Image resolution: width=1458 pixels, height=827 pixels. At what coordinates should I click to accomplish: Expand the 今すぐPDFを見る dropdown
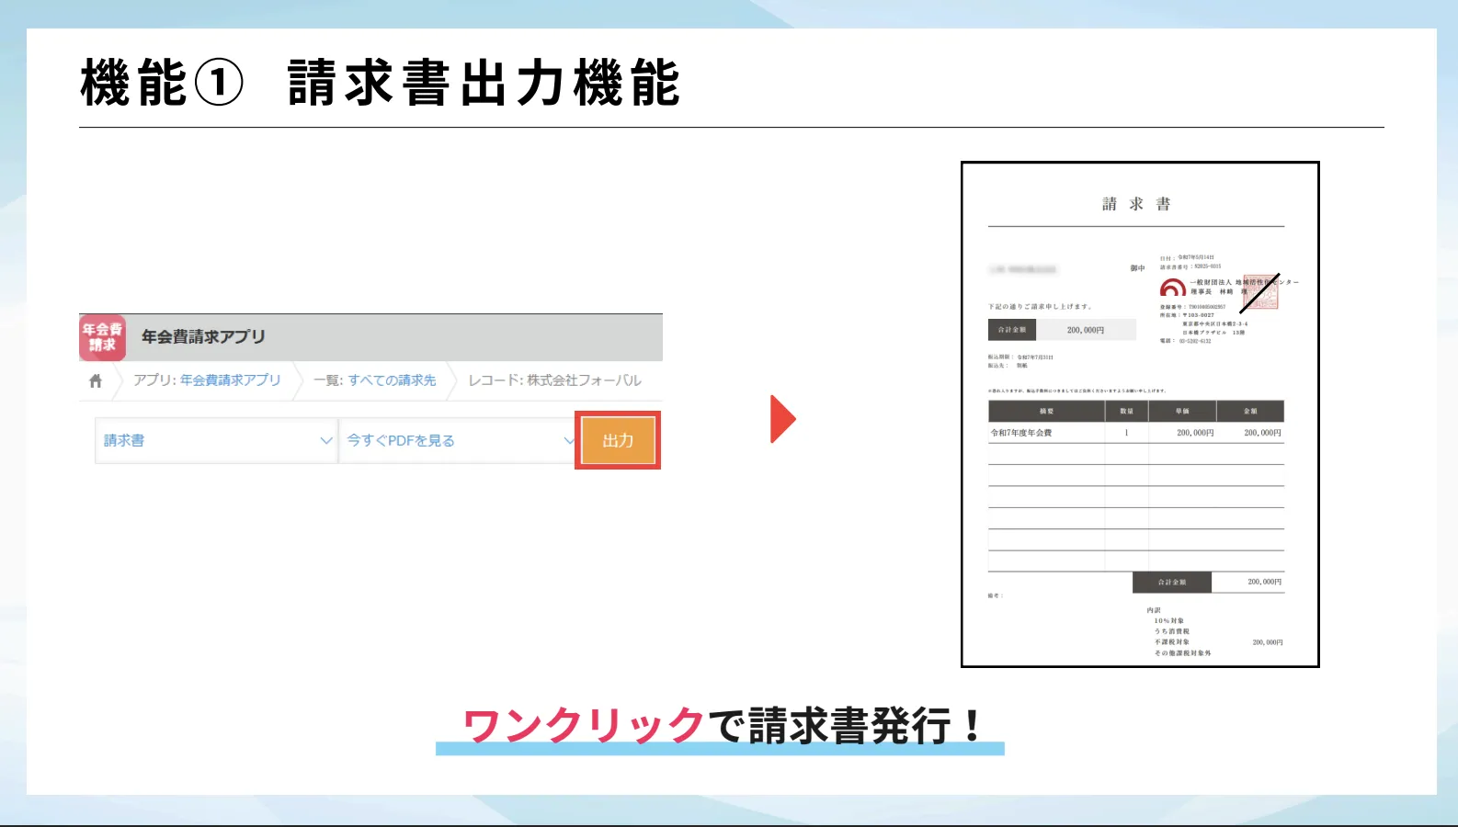tap(458, 440)
